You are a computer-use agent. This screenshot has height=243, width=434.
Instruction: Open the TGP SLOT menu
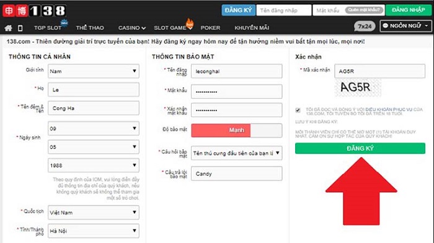pyautogui.click(x=48, y=28)
